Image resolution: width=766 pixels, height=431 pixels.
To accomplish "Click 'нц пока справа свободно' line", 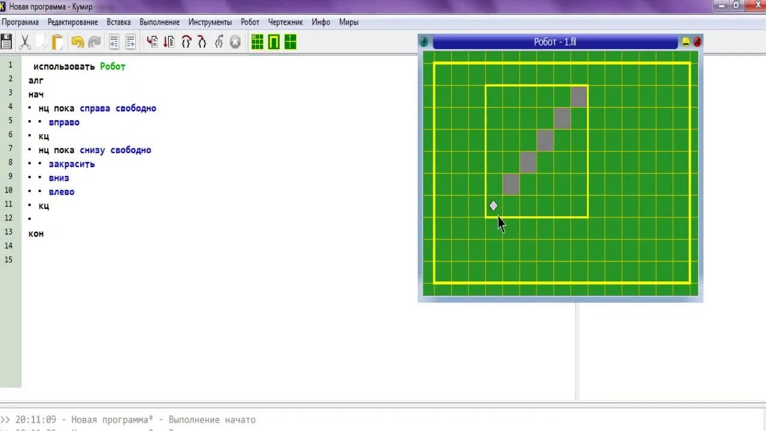I will point(98,108).
